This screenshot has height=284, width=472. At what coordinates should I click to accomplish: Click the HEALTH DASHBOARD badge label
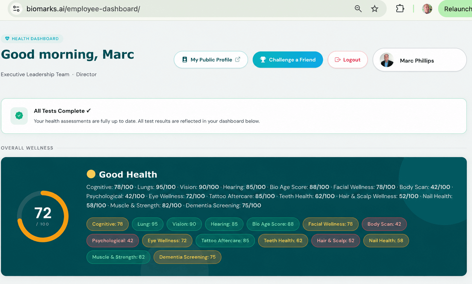[x=35, y=39]
